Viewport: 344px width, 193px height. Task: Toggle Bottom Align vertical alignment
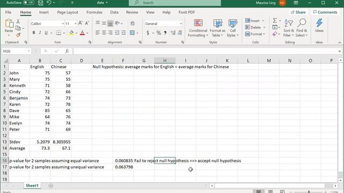[110, 23]
